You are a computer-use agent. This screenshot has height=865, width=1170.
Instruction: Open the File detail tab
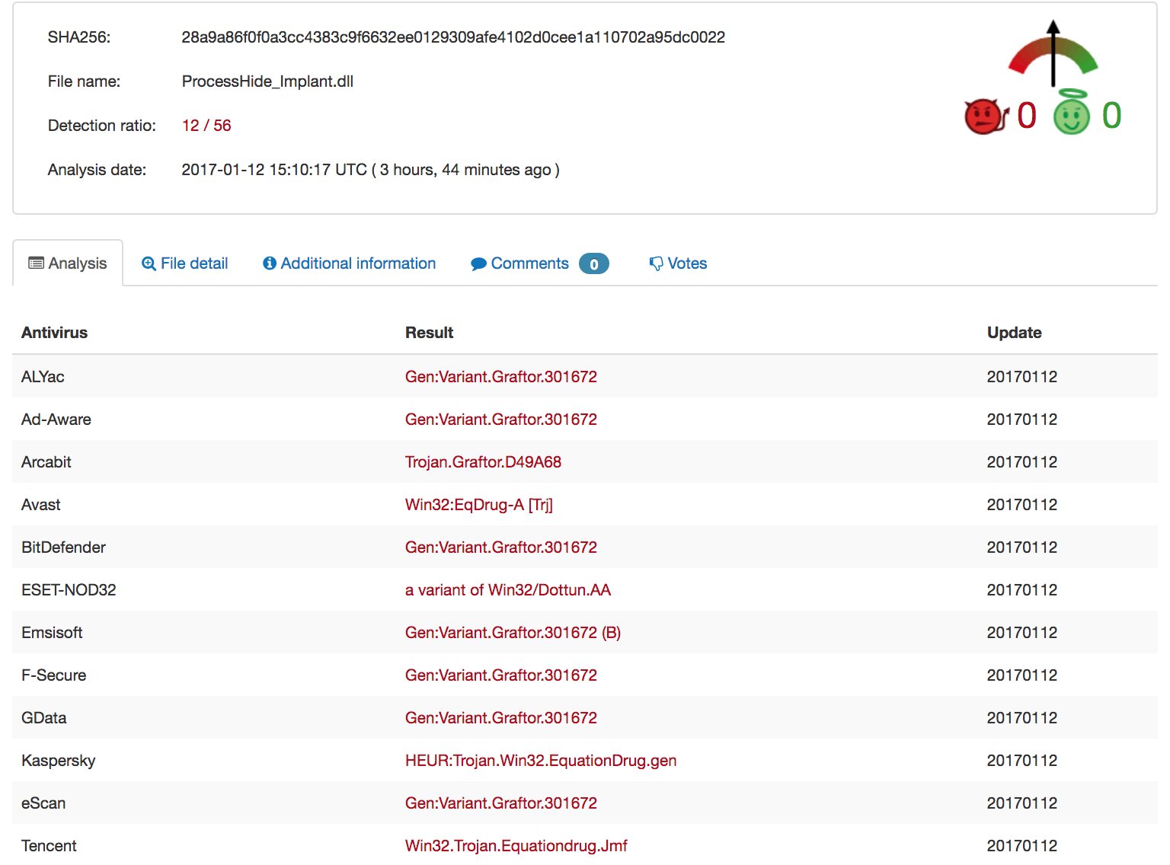pyautogui.click(x=194, y=263)
